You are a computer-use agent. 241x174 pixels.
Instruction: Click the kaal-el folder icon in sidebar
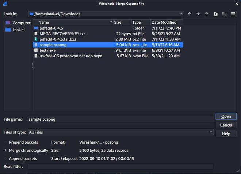8,30
